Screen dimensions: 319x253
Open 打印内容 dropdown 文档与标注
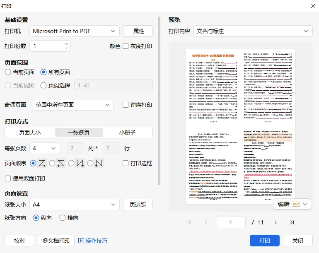click(x=253, y=31)
